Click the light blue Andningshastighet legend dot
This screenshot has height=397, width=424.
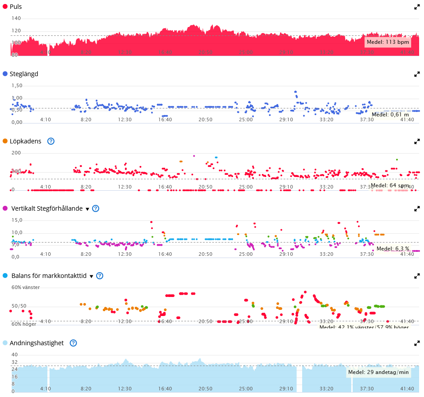[x=5, y=343]
